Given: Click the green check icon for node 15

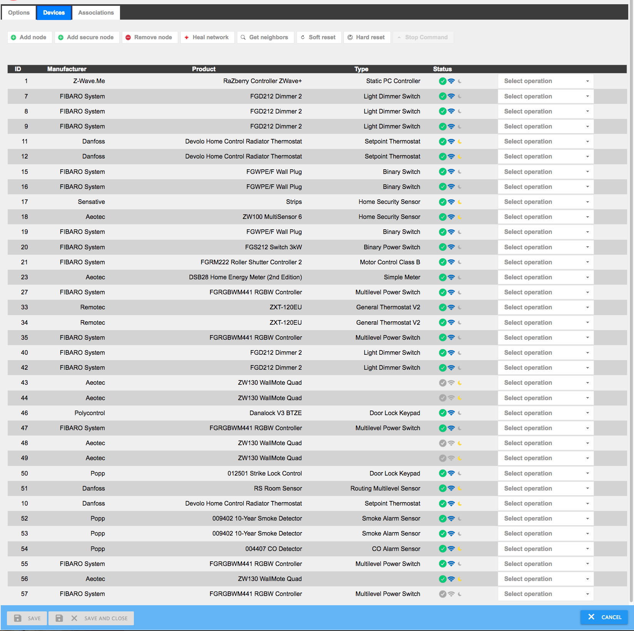Looking at the screenshot, I should click(x=443, y=172).
